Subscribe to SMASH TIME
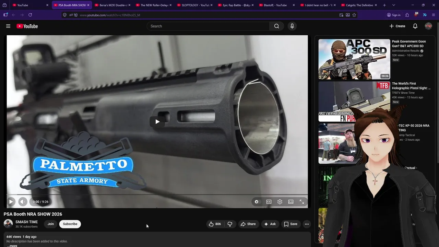 (x=70, y=224)
